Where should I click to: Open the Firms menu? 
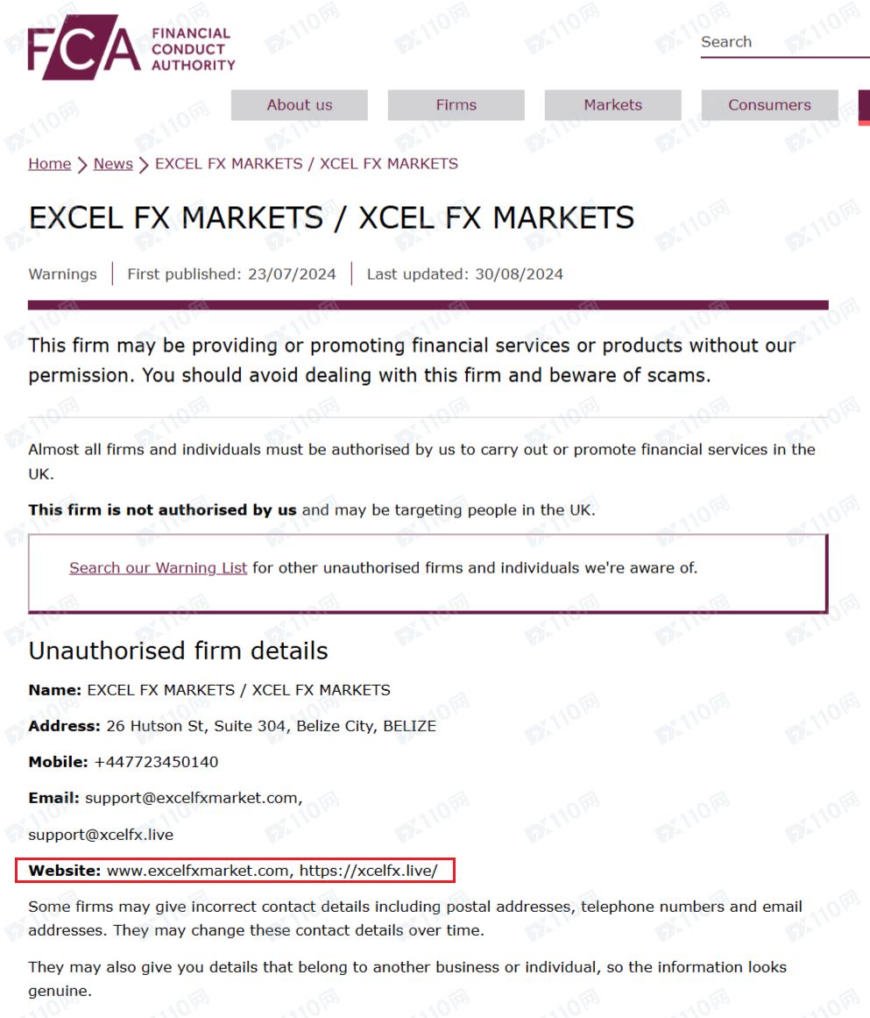click(x=456, y=105)
